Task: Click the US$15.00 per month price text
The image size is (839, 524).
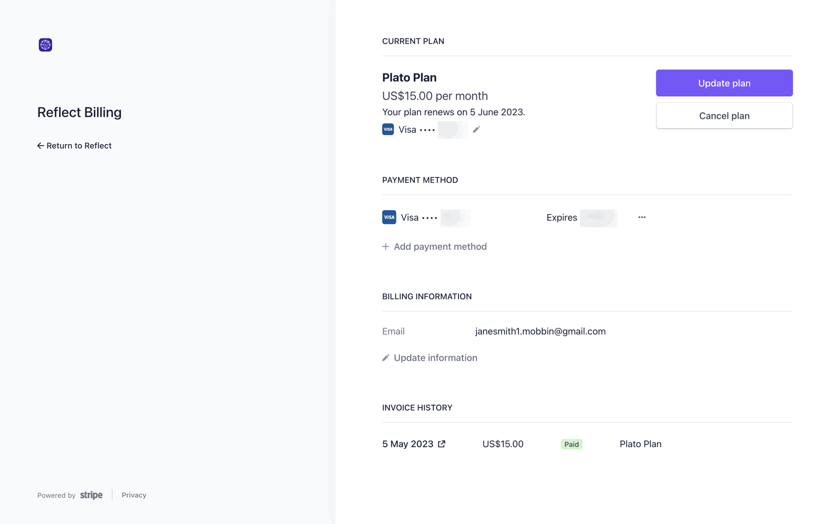Action: [x=435, y=96]
